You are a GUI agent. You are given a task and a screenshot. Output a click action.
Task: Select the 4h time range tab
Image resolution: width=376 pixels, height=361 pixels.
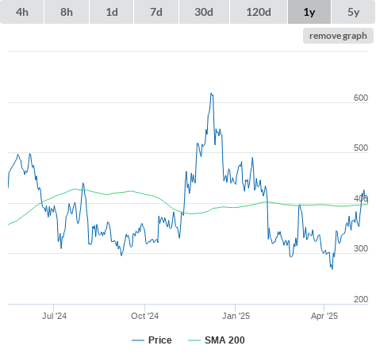tap(22, 12)
